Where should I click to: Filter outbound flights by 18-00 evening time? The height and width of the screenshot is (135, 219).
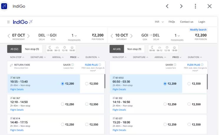pos(72,49)
